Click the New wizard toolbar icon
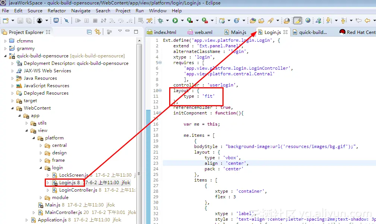Viewport: 376px width, 224px height. click(x=6, y=20)
